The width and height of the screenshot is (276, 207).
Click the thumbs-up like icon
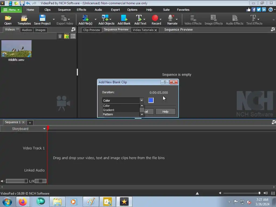pos(248,10)
